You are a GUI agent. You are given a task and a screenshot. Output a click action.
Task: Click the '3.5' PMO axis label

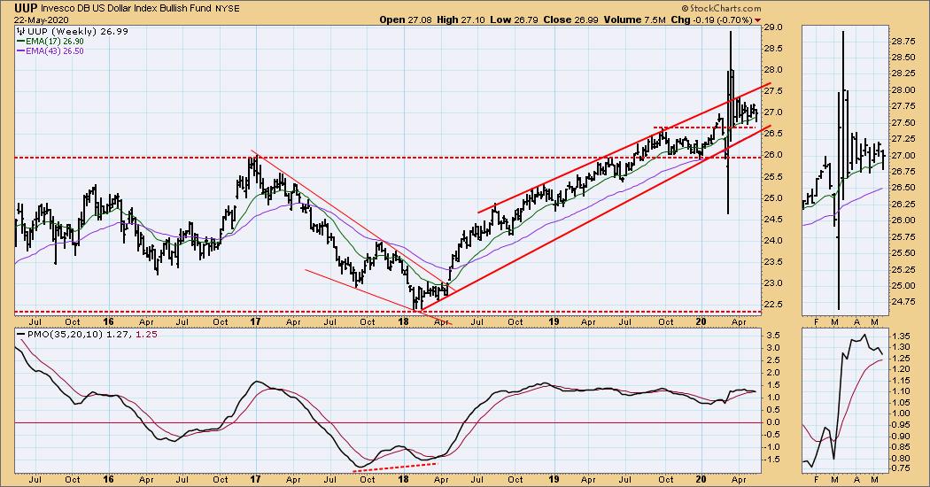[773, 335]
